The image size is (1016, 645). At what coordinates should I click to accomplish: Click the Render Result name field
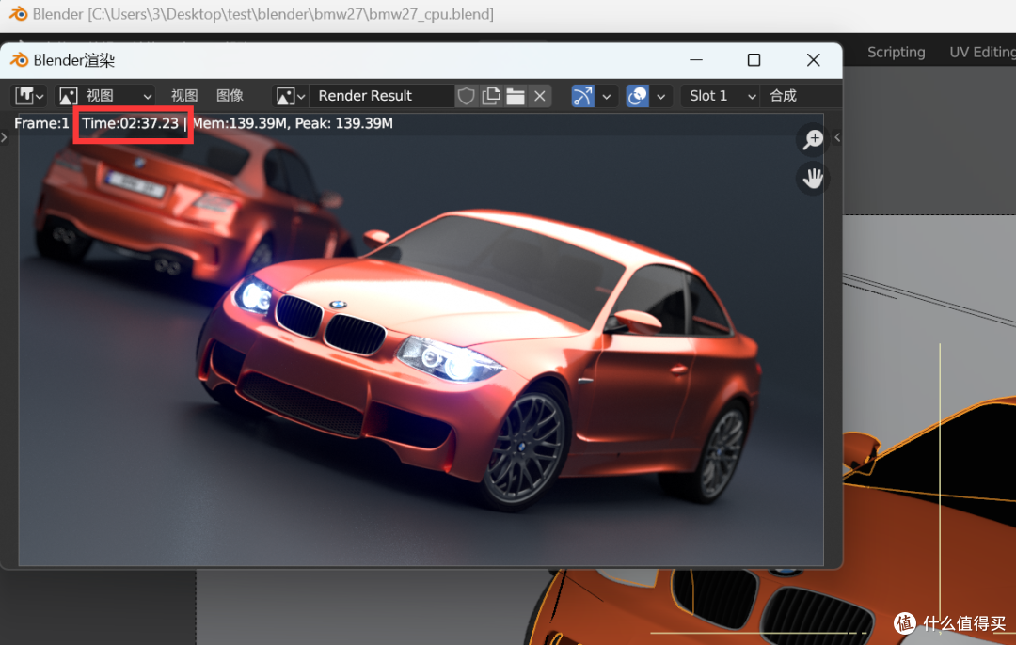point(381,96)
